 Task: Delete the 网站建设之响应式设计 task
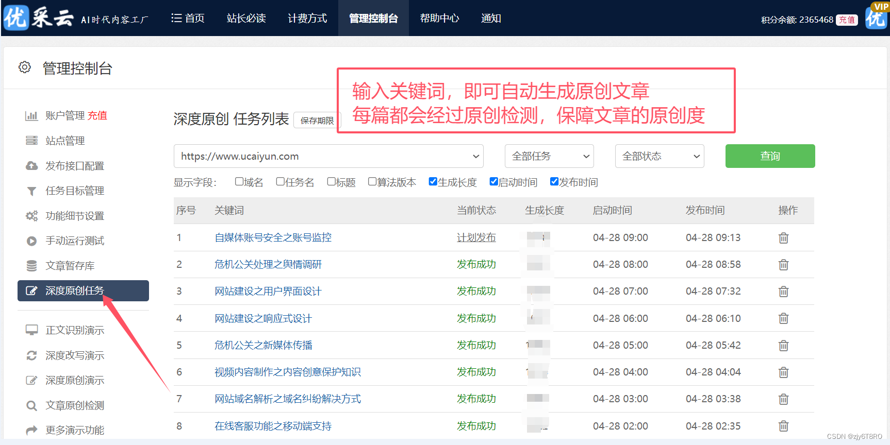tap(783, 318)
